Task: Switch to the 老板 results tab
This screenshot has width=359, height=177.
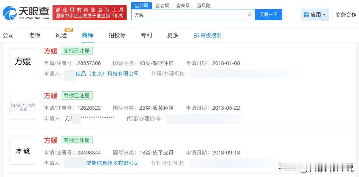Action: coord(35,35)
